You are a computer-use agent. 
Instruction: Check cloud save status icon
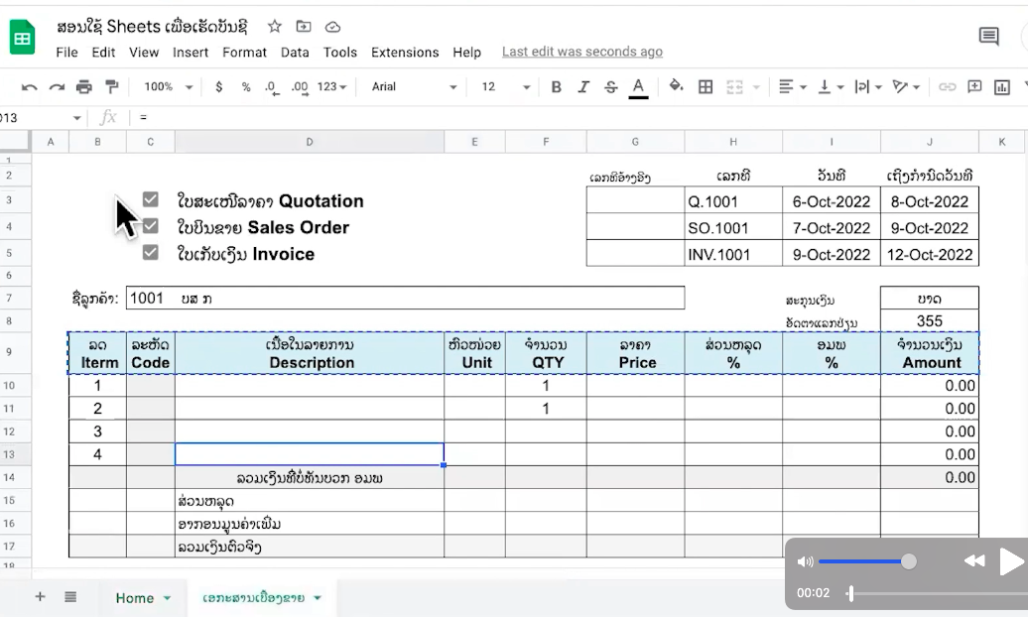click(333, 27)
